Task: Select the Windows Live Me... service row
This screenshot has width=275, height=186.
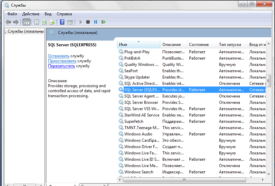Action: [192, 165]
